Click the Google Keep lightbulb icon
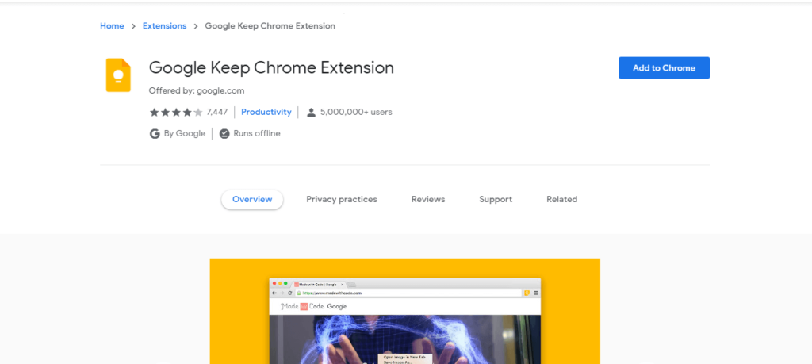Screen dimensions: 812x364 click(x=118, y=75)
